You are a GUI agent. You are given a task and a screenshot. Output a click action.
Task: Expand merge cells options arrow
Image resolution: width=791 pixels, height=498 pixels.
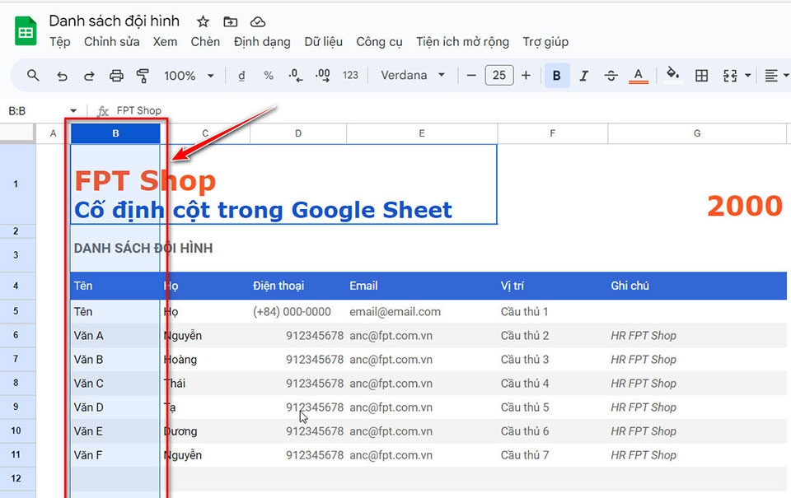pos(747,76)
